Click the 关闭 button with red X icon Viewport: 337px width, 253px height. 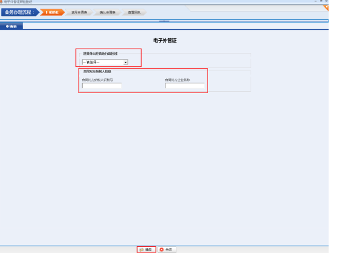pos(167,249)
